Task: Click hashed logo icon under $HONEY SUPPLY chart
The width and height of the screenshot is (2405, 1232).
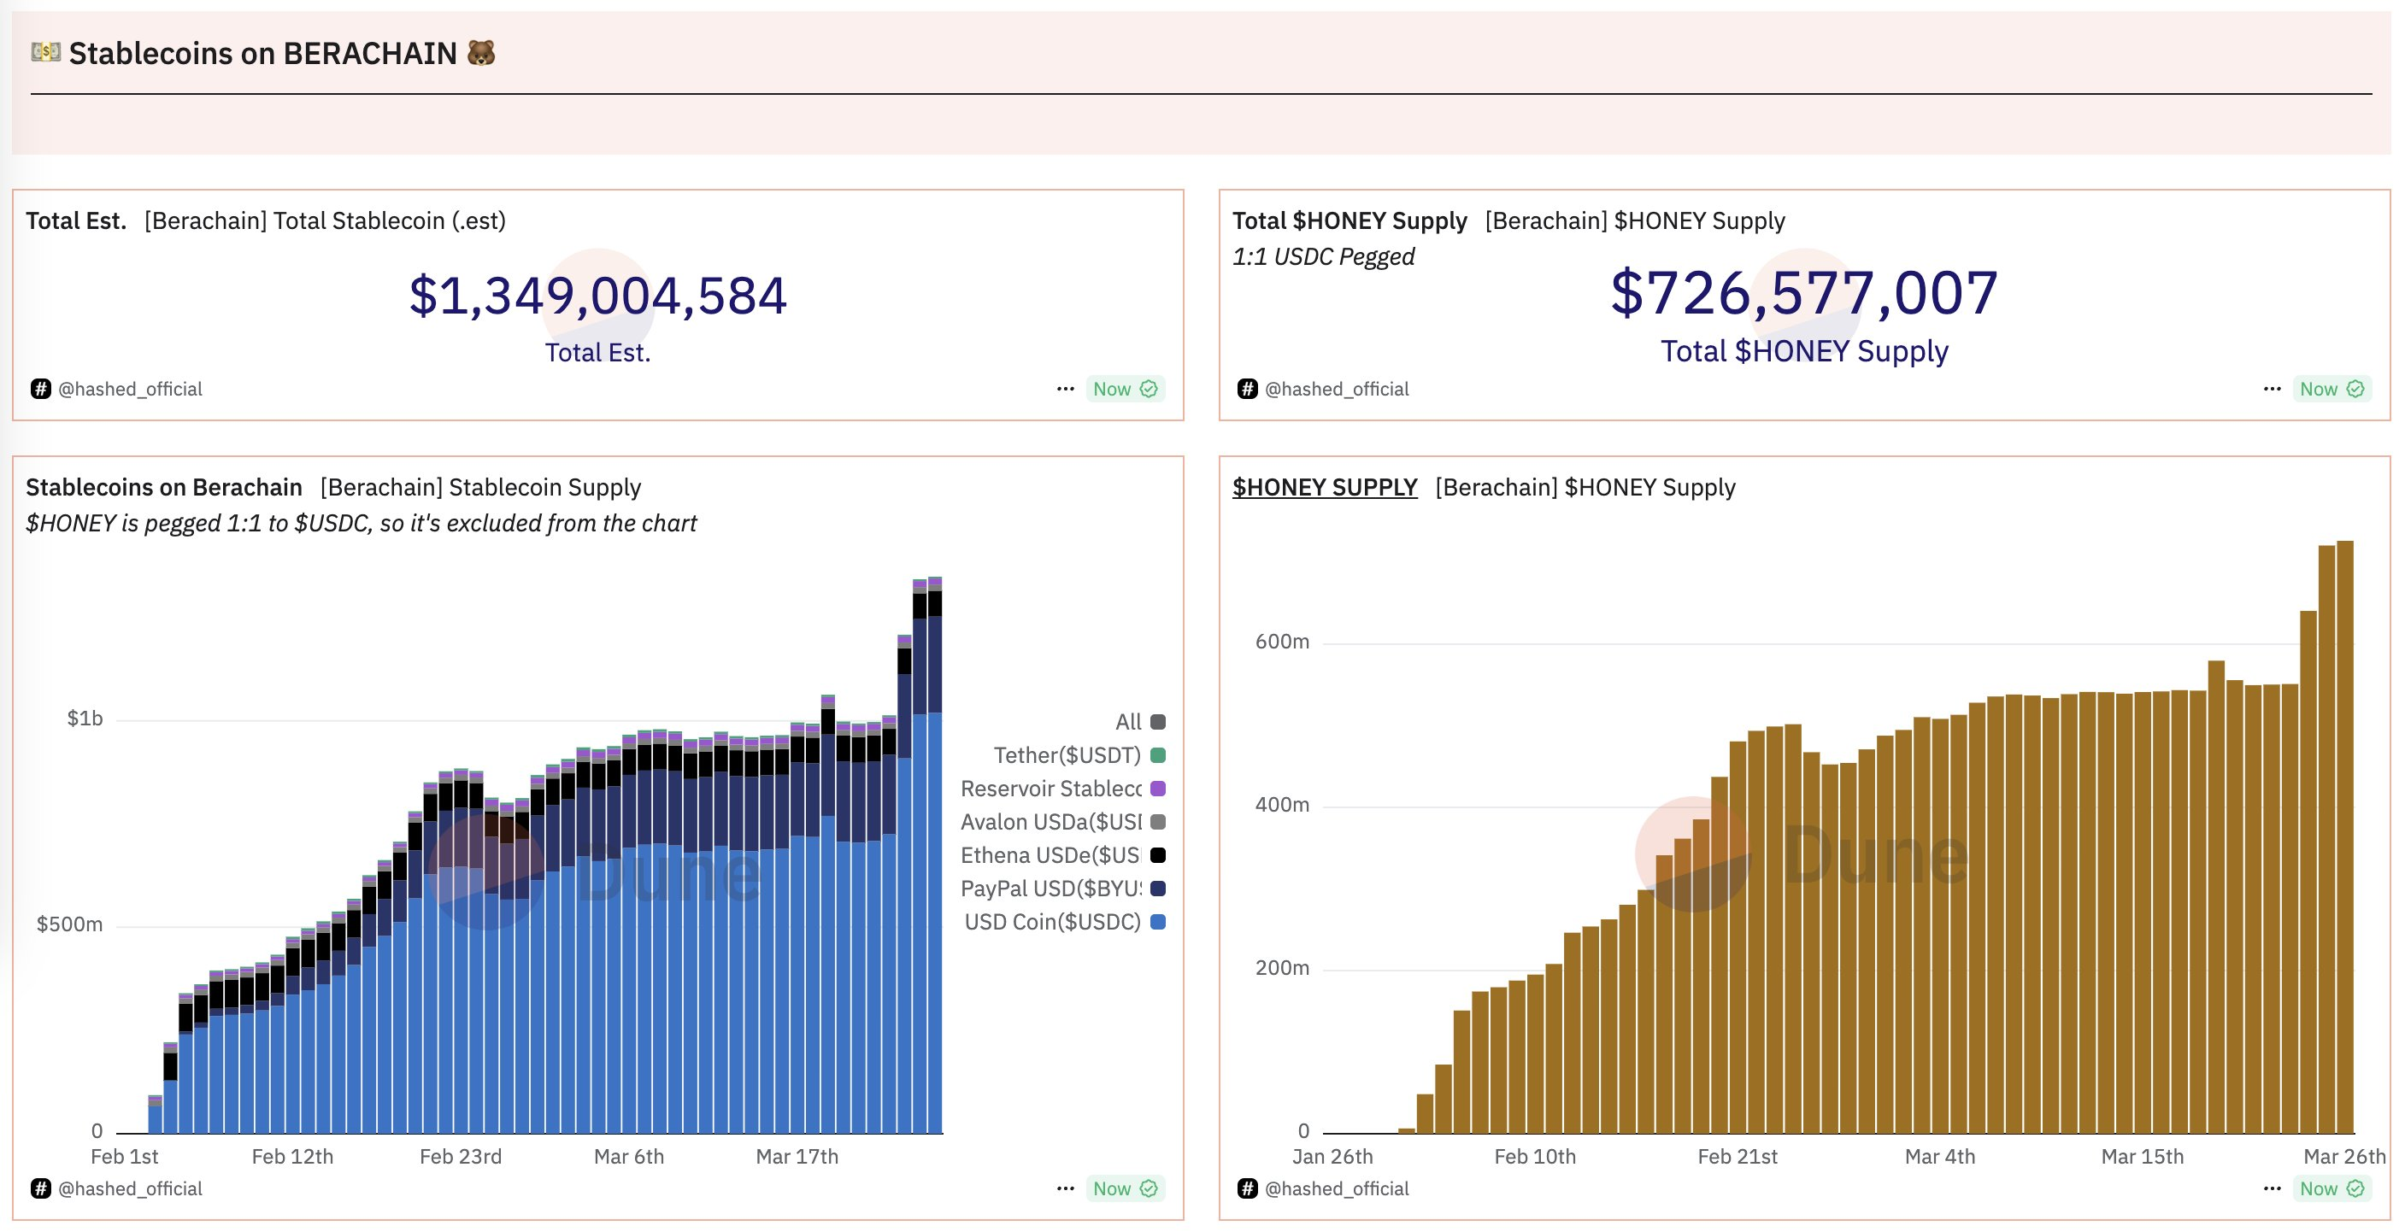Action: point(1247,1188)
